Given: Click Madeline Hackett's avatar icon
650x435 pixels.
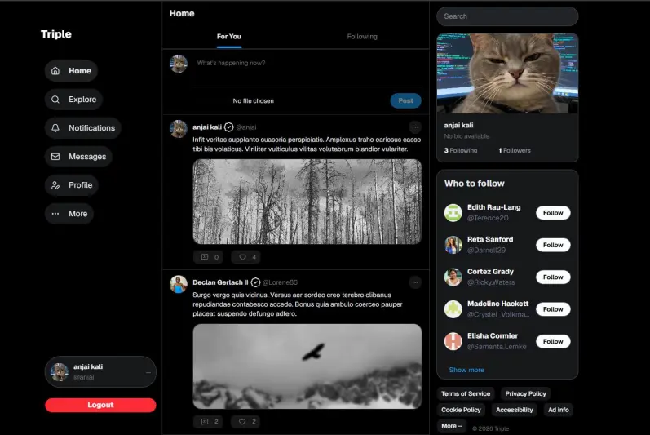Looking at the screenshot, I should (453, 309).
